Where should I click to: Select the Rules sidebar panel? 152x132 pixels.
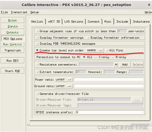(13, 20)
